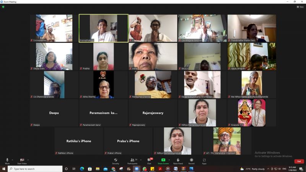Click the Type here to search box
Viewport: 306px width, 172px height.
[x=35, y=169]
